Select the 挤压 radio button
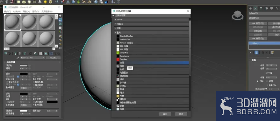The image size is (280, 121). [x=267, y=81]
